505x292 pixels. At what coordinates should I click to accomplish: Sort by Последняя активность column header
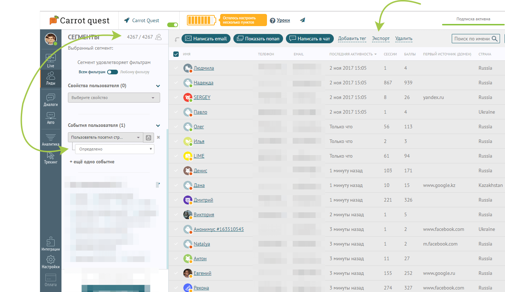(x=353, y=54)
